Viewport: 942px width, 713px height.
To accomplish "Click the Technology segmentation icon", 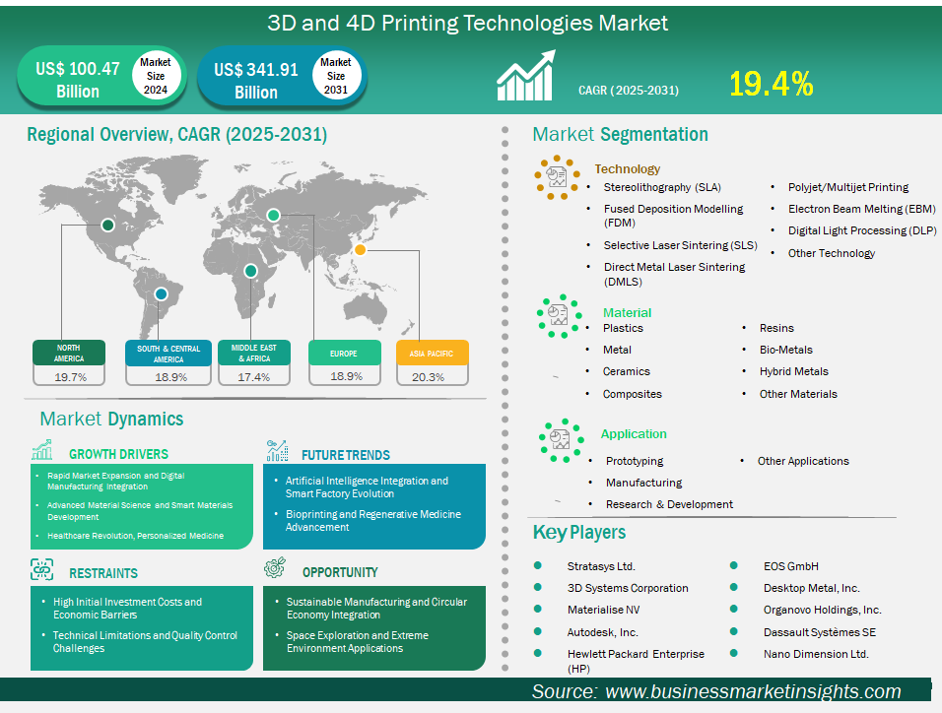I will point(557,177).
